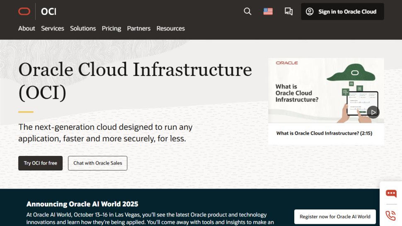Select the US flag country selector

pos(268,12)
